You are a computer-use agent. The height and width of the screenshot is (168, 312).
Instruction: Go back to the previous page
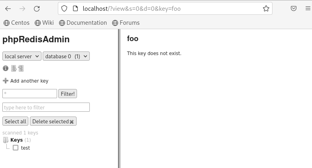coord(8,8)
